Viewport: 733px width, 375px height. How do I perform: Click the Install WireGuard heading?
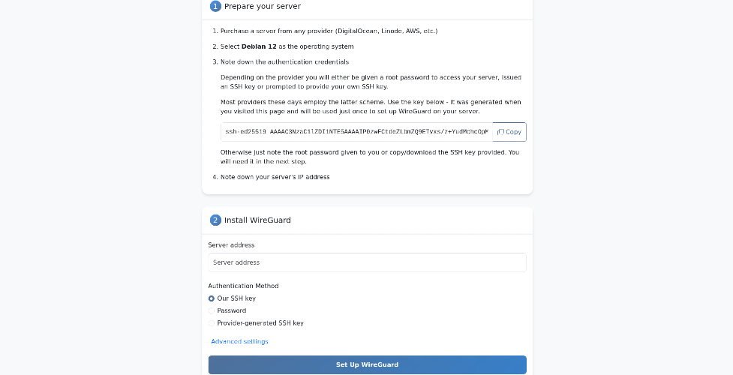(257, 220)
